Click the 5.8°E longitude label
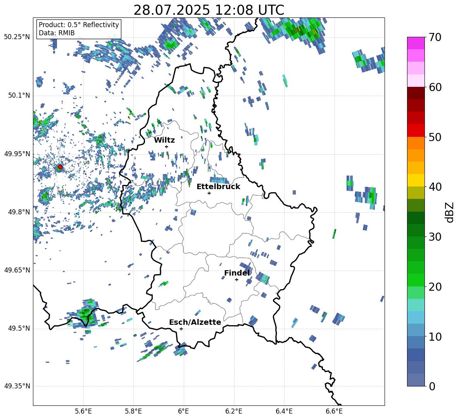This screenshot has width=459, height=419. click(x=133, y=411)
